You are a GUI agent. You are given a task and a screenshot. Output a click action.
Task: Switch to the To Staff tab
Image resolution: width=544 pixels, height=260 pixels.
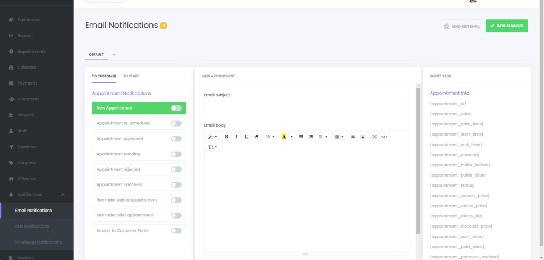131,76
